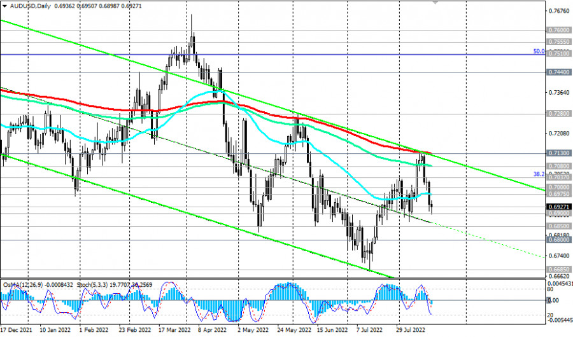Click the gray chart shift marker at top
Image resolution: width=573 pixels, height=337 pixels.
click(435, 3)
